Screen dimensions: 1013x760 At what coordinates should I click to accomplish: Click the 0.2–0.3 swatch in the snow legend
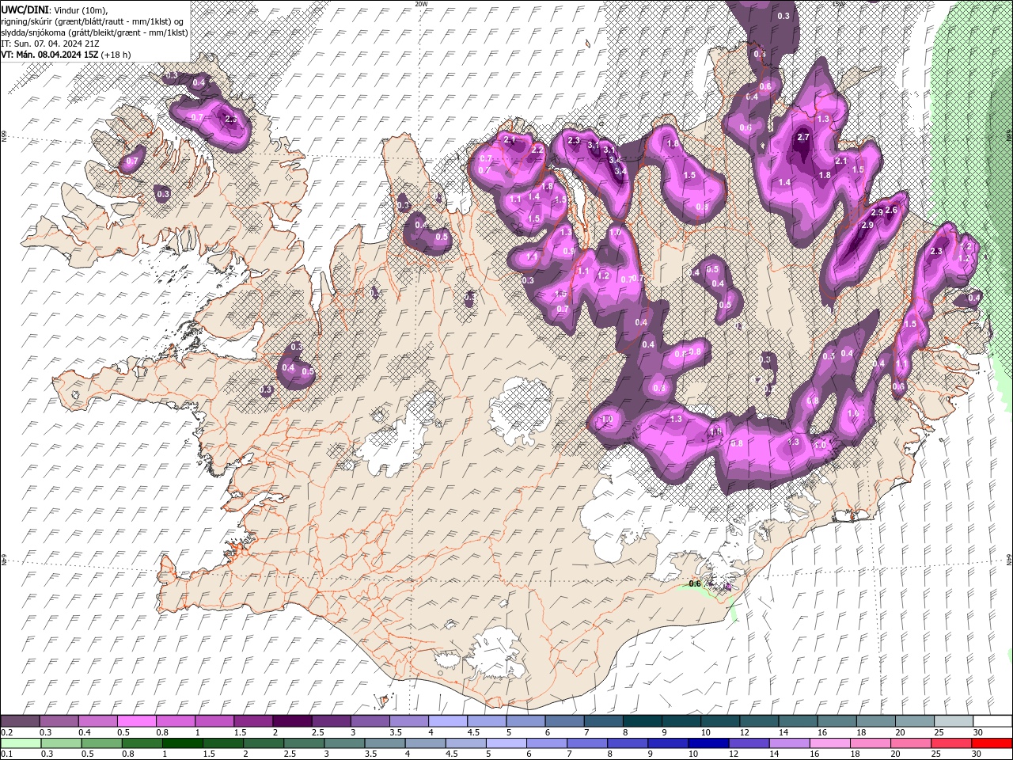[21, 721]
